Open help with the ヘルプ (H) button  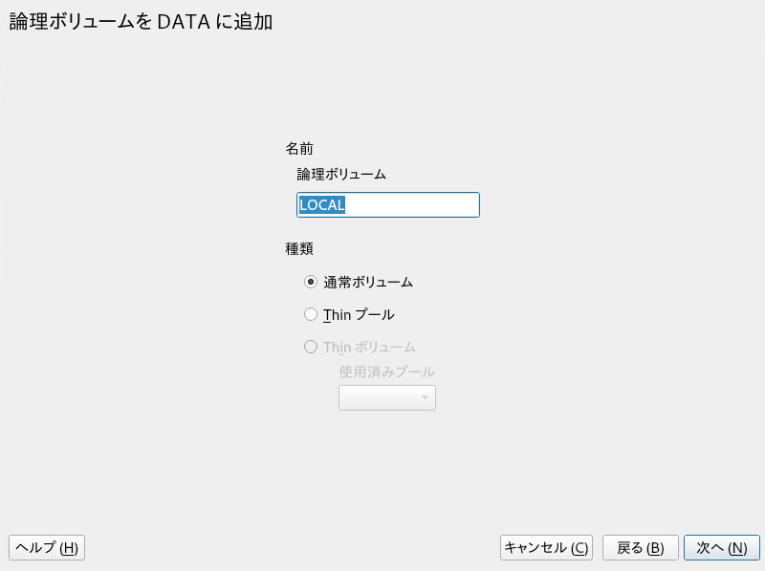coord(47,548)
